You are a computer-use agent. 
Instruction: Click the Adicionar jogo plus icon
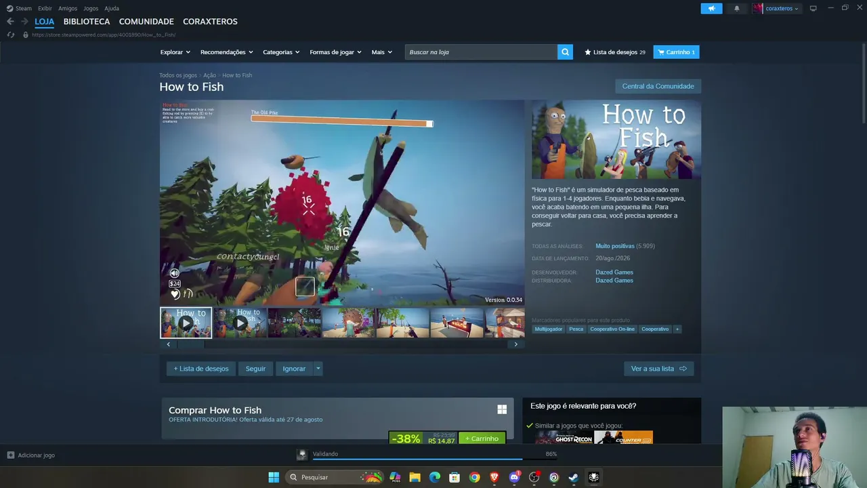(x=11, y=455)
